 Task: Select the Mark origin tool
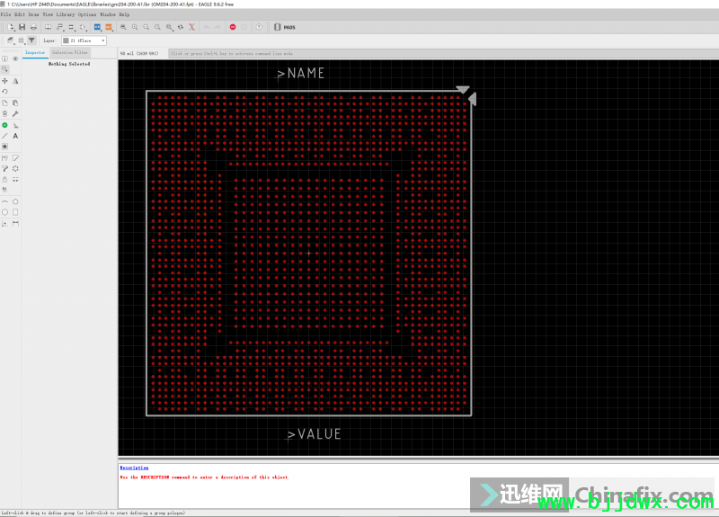4,223
